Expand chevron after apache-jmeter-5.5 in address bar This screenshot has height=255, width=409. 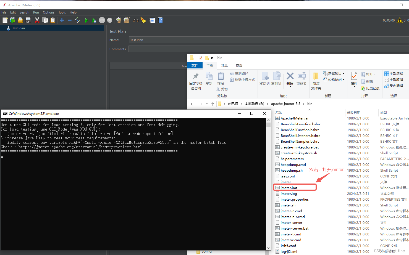(x=304, y=104)
